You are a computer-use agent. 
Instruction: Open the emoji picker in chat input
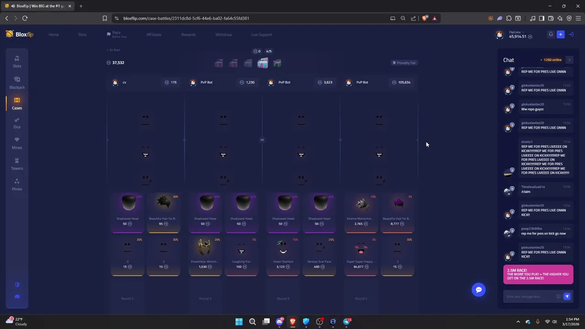[558, 297]
